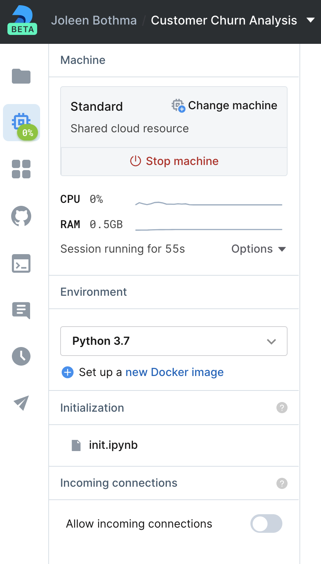Screen dimensions: 321x564
Task: Click the Change machine button
Action: pos(225,106)
